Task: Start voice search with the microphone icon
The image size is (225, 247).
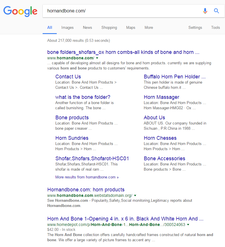Action: (205, 11)
